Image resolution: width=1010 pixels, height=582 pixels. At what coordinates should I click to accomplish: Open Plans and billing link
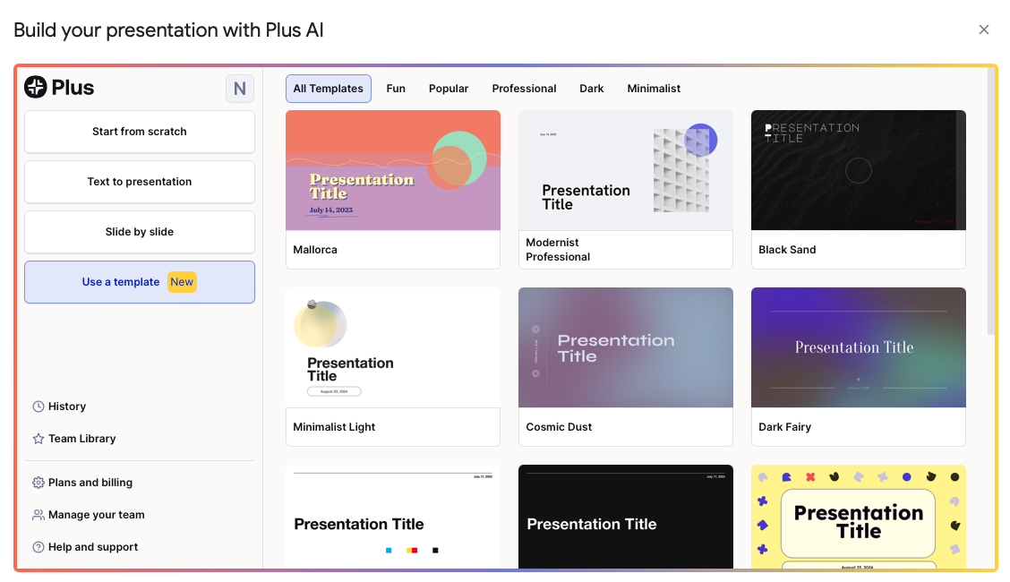[x=90, y=483]
